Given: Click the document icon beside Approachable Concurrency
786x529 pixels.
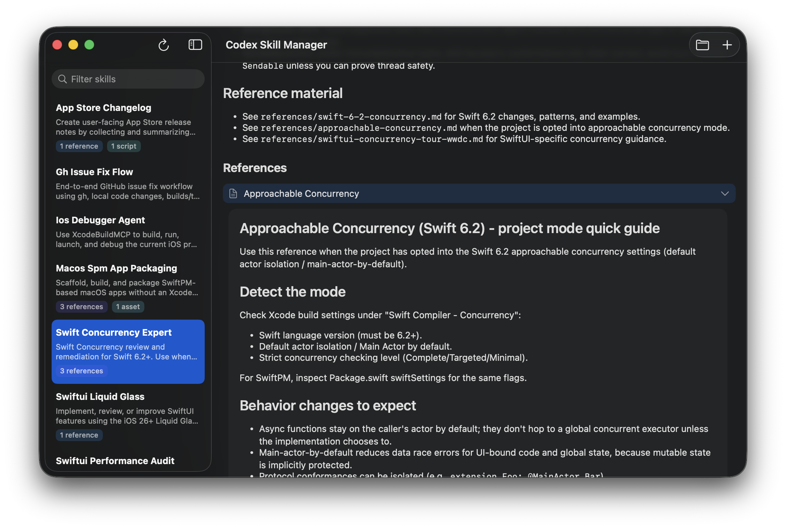Looking at the screenshot, I should (x=233, y=194).
